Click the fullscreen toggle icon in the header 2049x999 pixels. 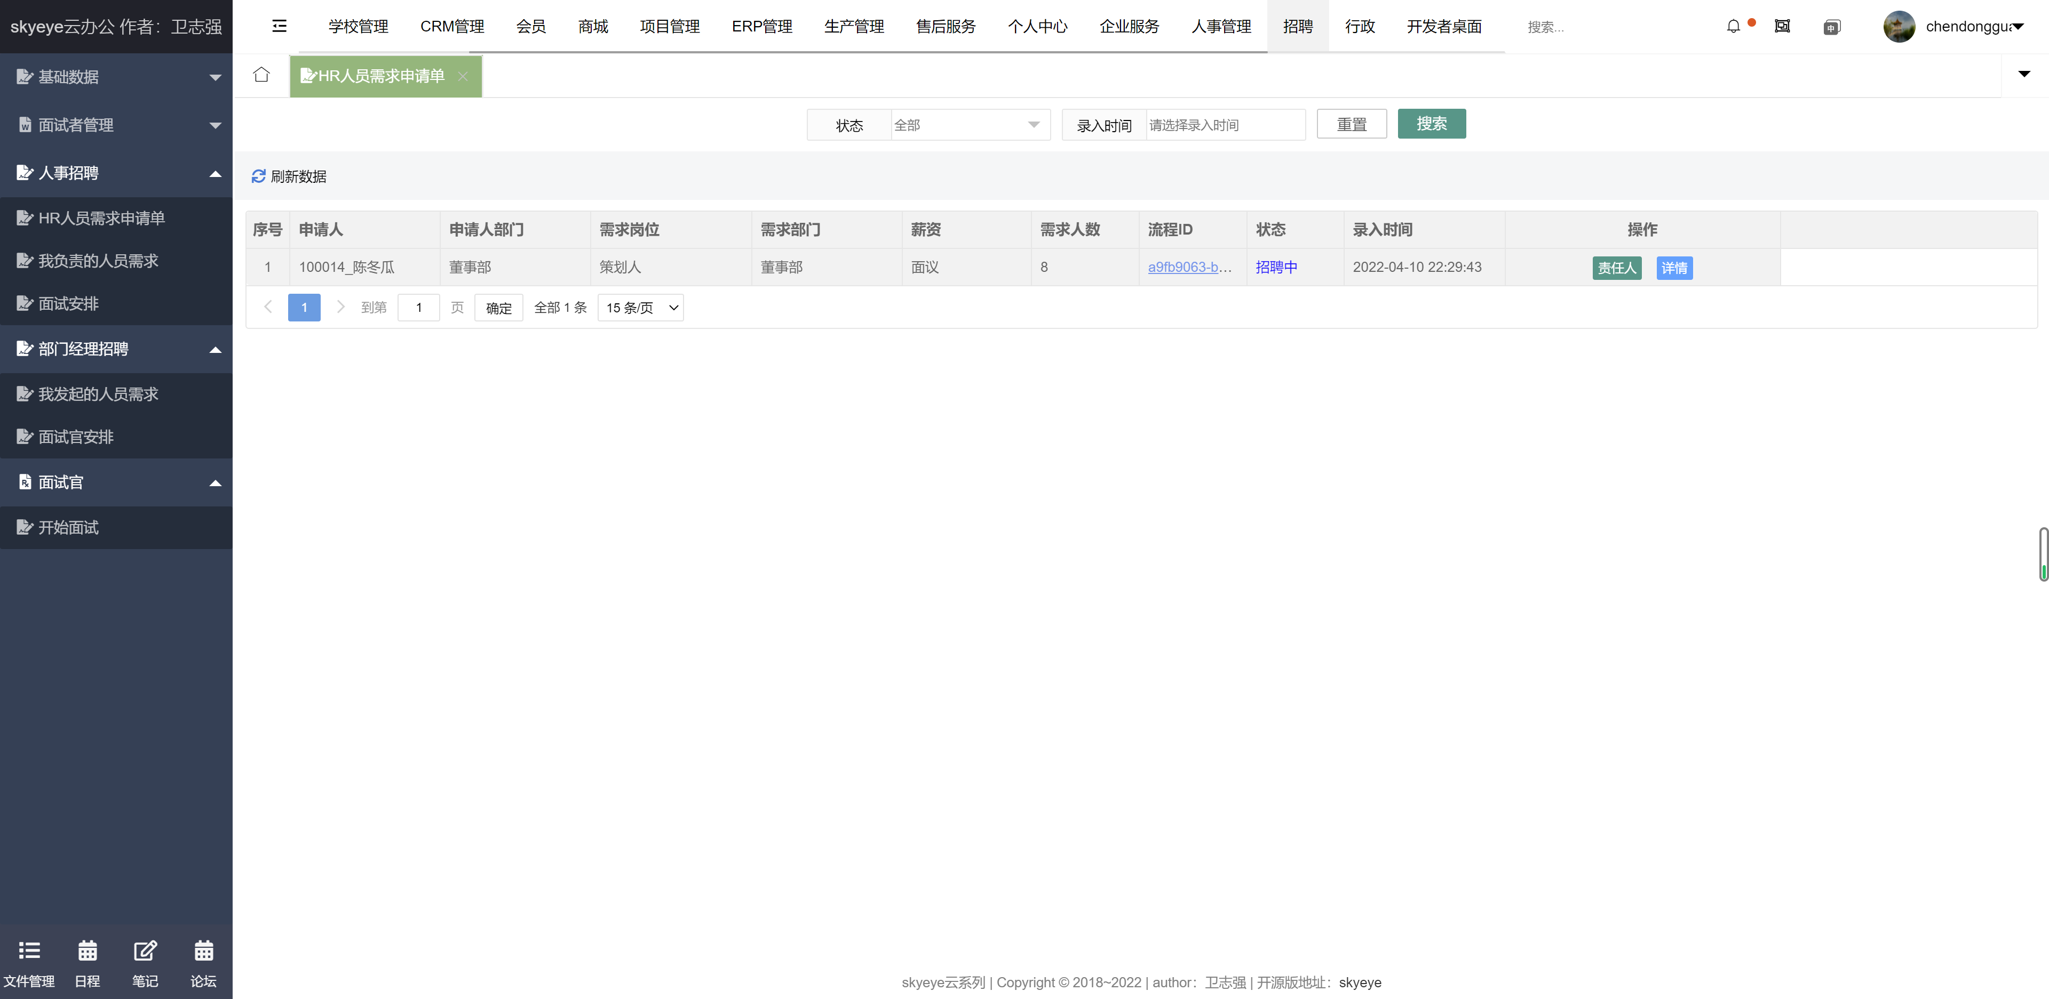(x=1783, y=26)
